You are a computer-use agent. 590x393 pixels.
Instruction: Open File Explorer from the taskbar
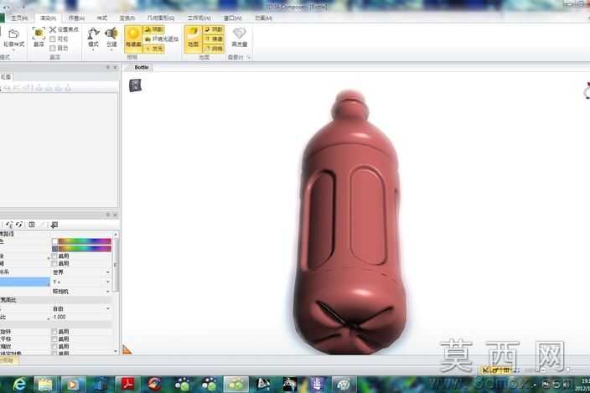click(45, 384)
